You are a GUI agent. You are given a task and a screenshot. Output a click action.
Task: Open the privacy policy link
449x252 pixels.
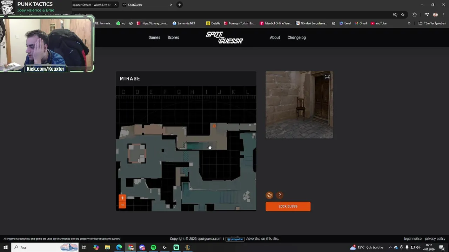click(435, 239)
